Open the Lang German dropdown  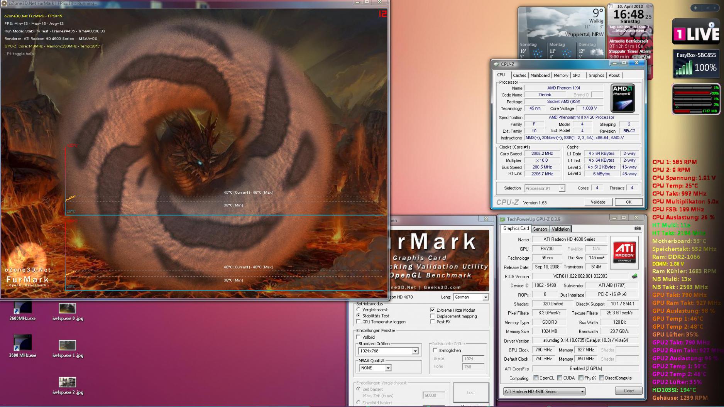tap(471, 297)
